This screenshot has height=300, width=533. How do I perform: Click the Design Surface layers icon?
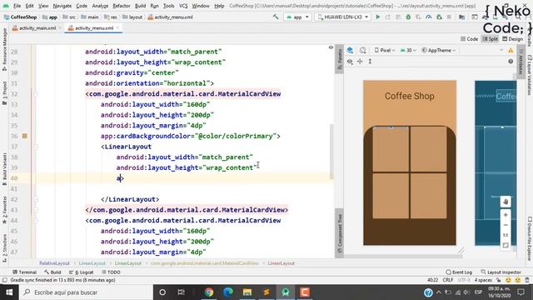coord(350,50)
